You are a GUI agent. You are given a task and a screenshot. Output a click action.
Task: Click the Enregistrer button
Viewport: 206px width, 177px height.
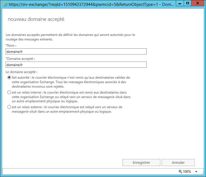141,162
